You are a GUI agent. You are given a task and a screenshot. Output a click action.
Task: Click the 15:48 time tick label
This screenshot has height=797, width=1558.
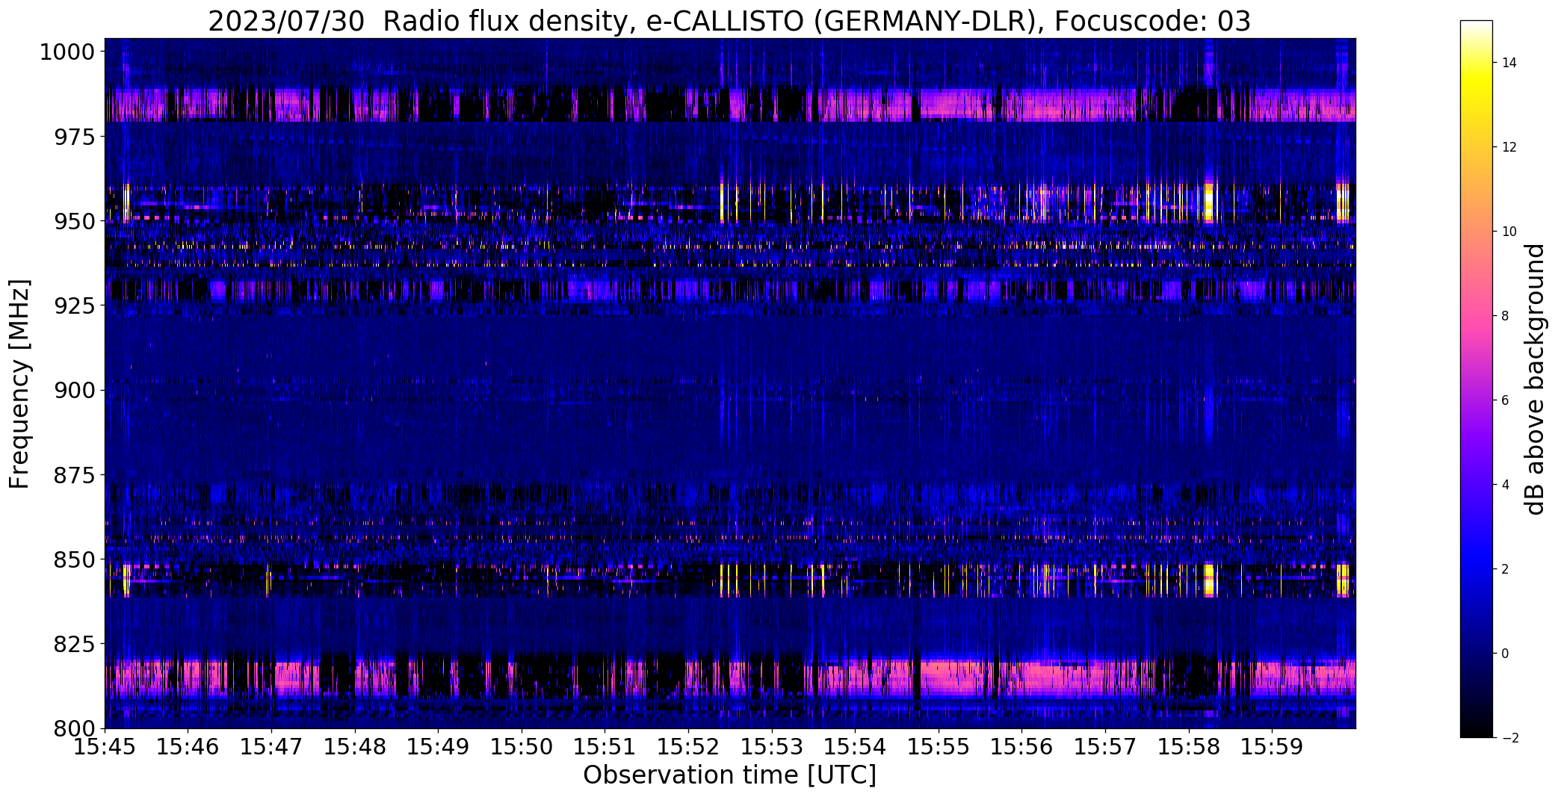pyautogui.click(x=355, y=746)
